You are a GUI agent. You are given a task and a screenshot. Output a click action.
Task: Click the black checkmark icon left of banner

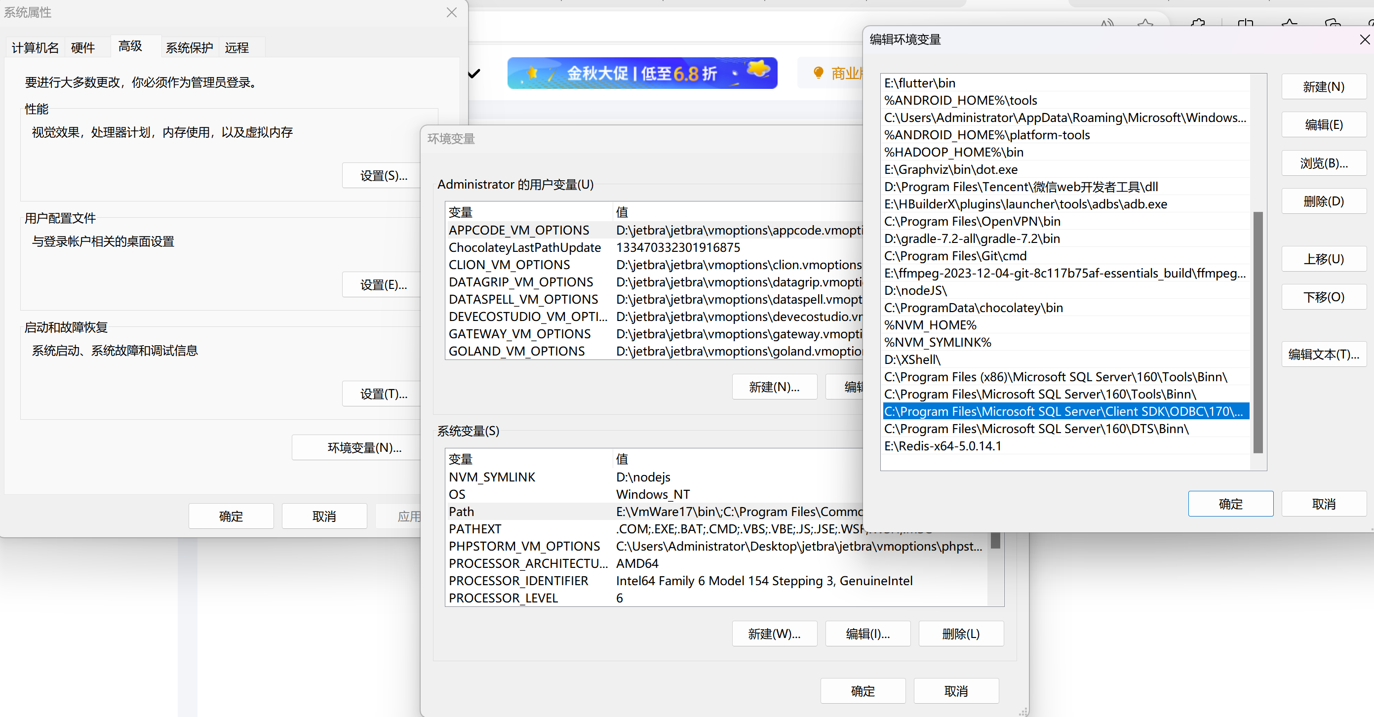474,73
